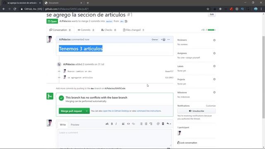Click the diff stat bar indicator
Screen dimensions: 265x149
[212, 30]
